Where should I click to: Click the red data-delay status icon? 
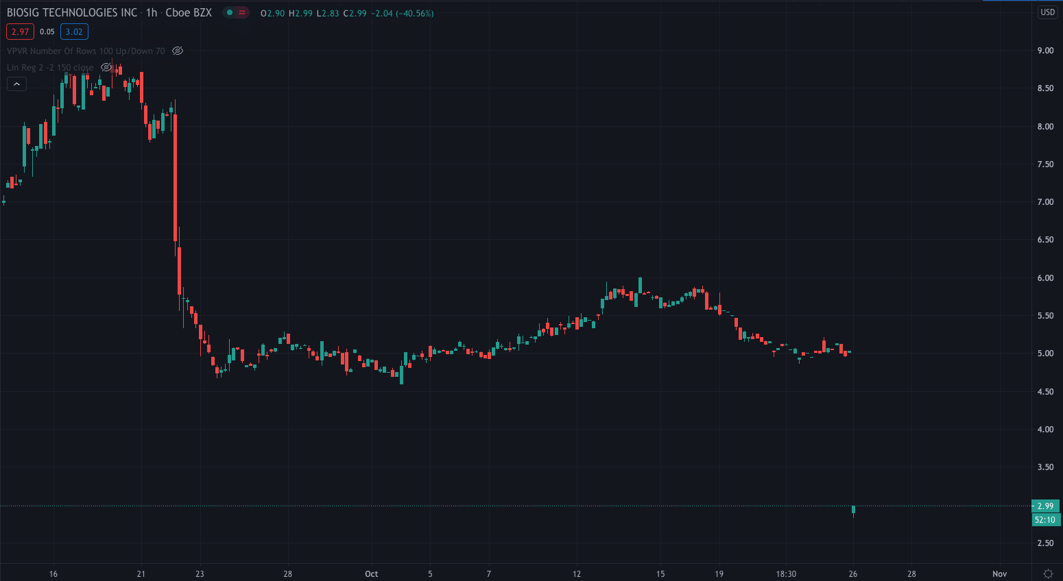(242, 12)
